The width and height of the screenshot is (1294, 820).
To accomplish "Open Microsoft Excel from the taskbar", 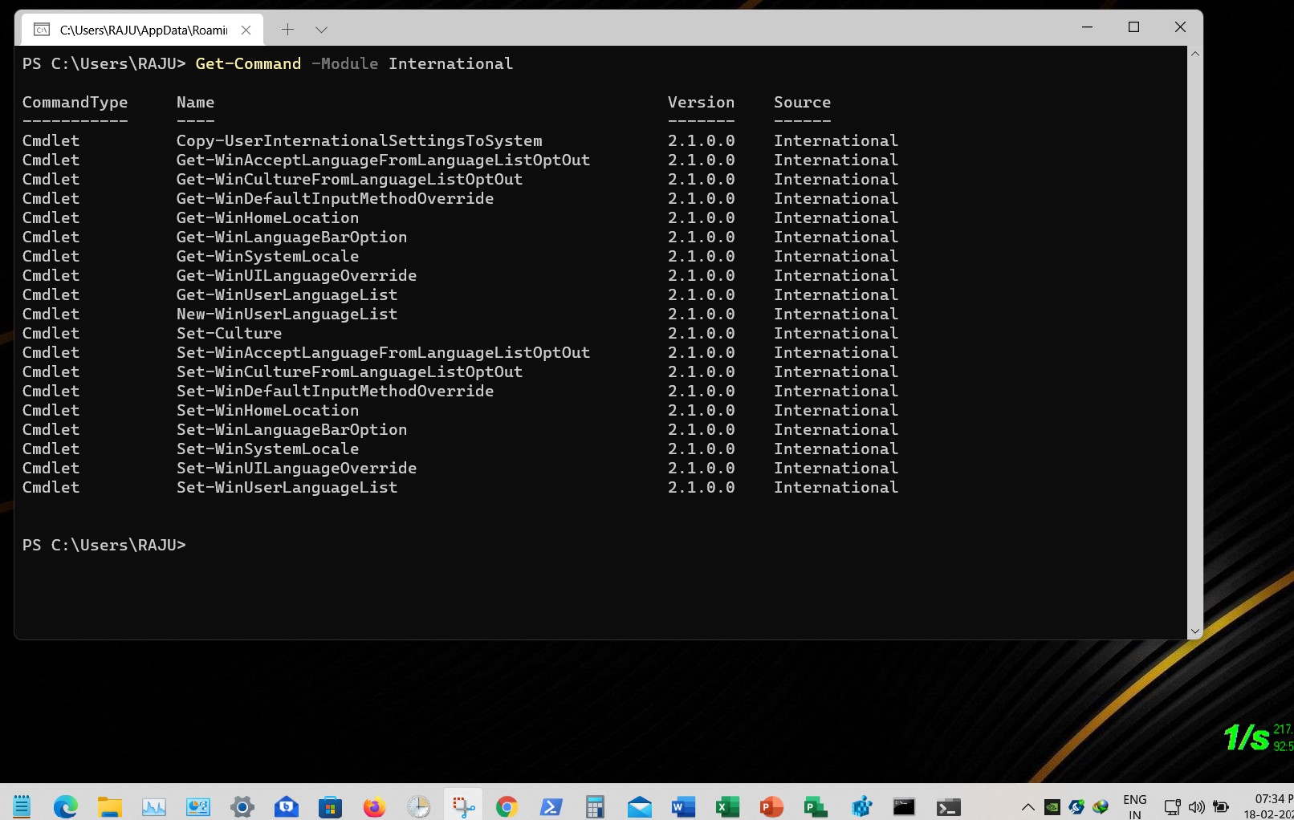I will coord(726,806).
